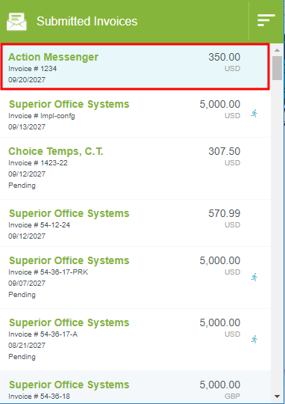Click the scrollbar down arrow

(x=277, y=397)
